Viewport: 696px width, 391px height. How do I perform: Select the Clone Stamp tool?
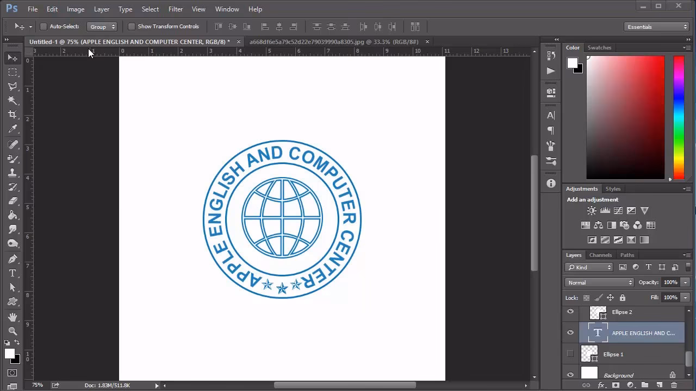(x=13, y=172)
